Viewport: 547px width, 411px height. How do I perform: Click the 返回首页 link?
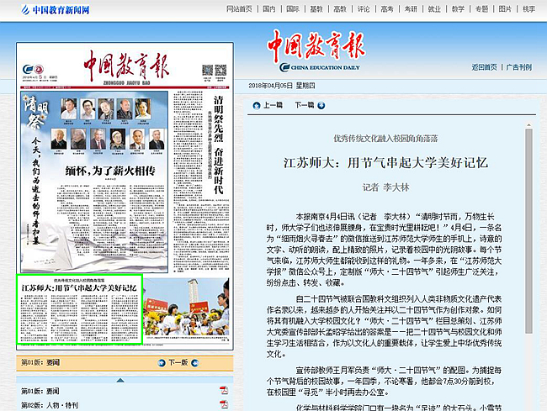[484, 66]
